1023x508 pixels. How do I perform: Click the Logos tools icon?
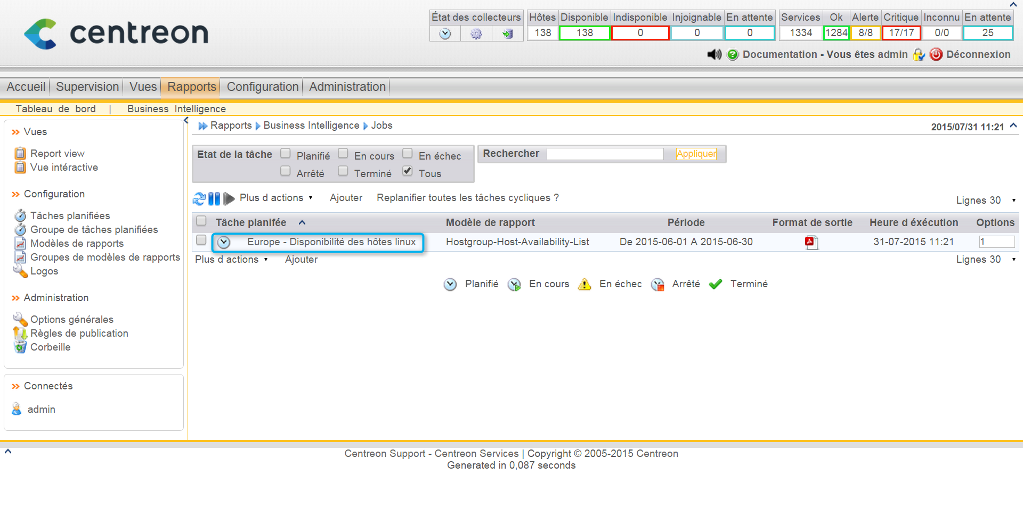point(20,271)
